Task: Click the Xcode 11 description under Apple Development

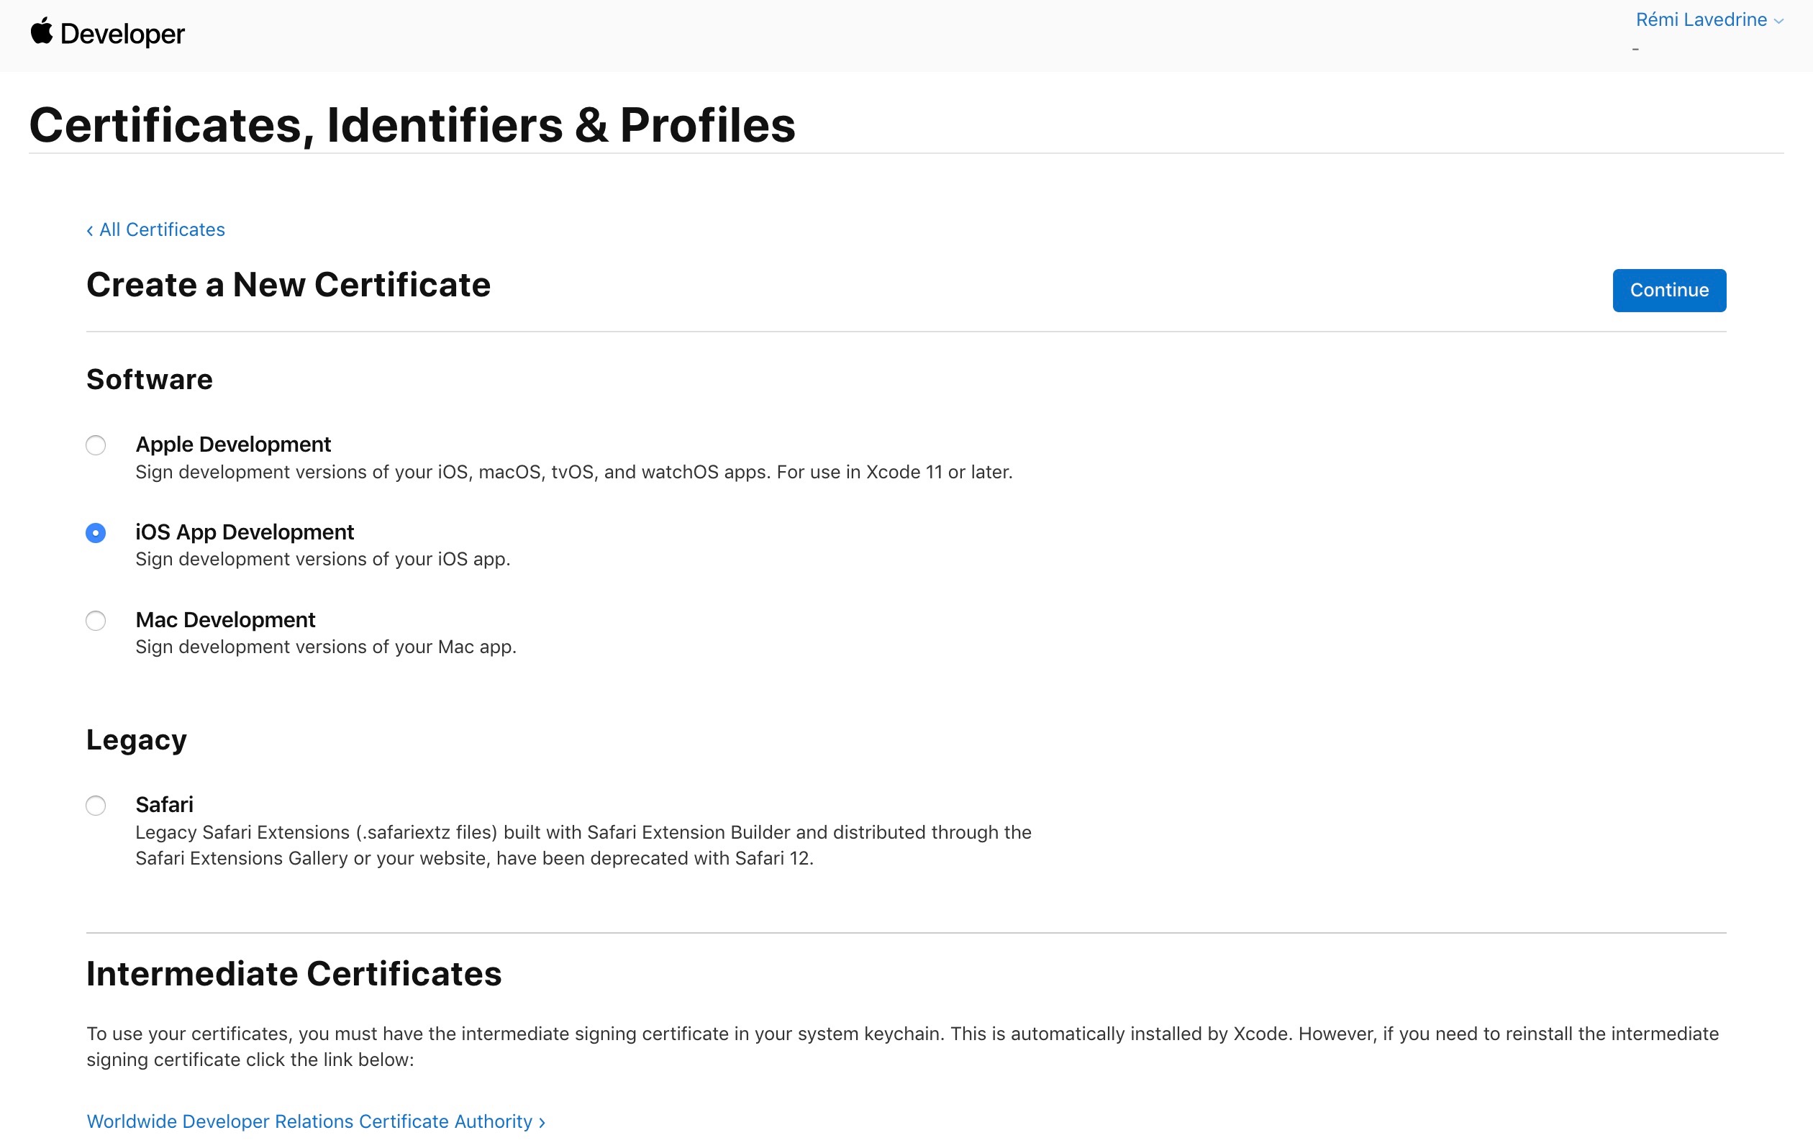Action: pos(573,472)
